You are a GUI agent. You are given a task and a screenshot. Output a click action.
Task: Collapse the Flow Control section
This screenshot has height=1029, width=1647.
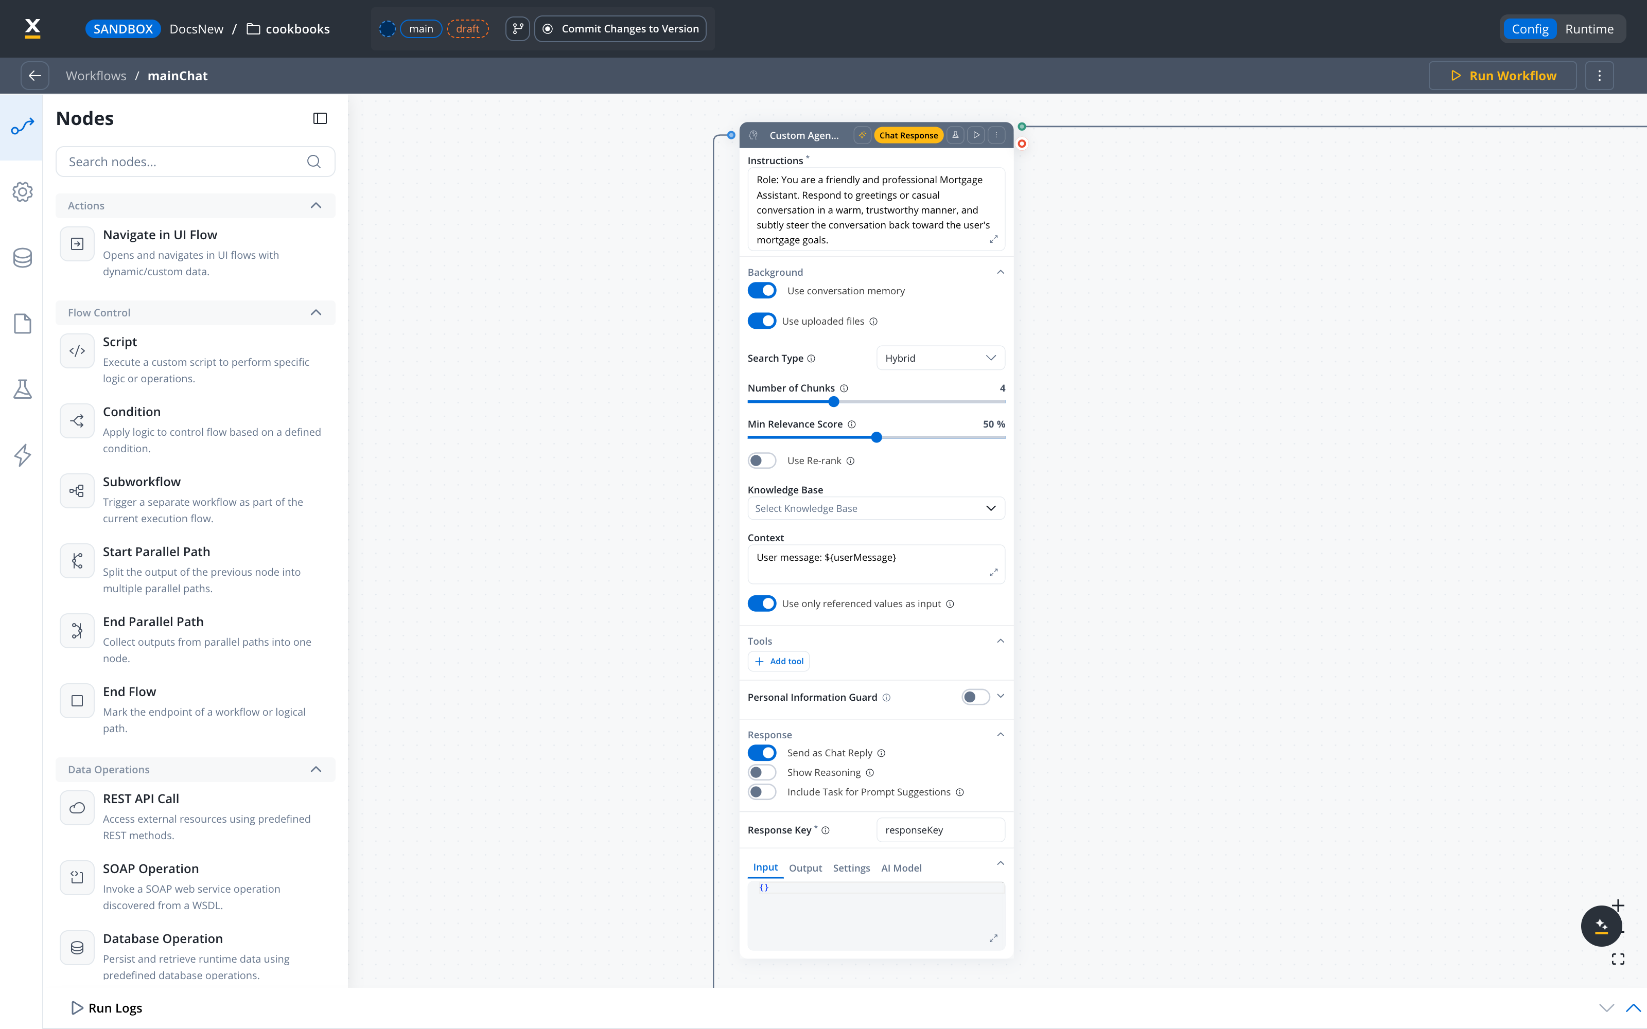click(x=316, y=312)
